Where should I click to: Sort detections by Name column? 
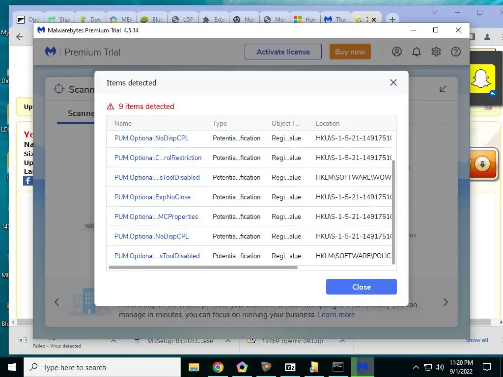(x=123, y=123)
